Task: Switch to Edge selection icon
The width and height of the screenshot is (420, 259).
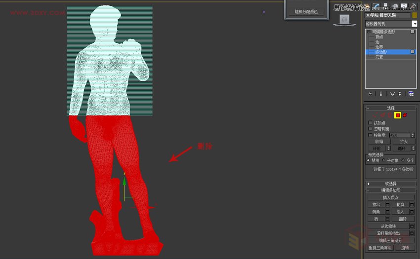Action: click(x=383, y=115)
